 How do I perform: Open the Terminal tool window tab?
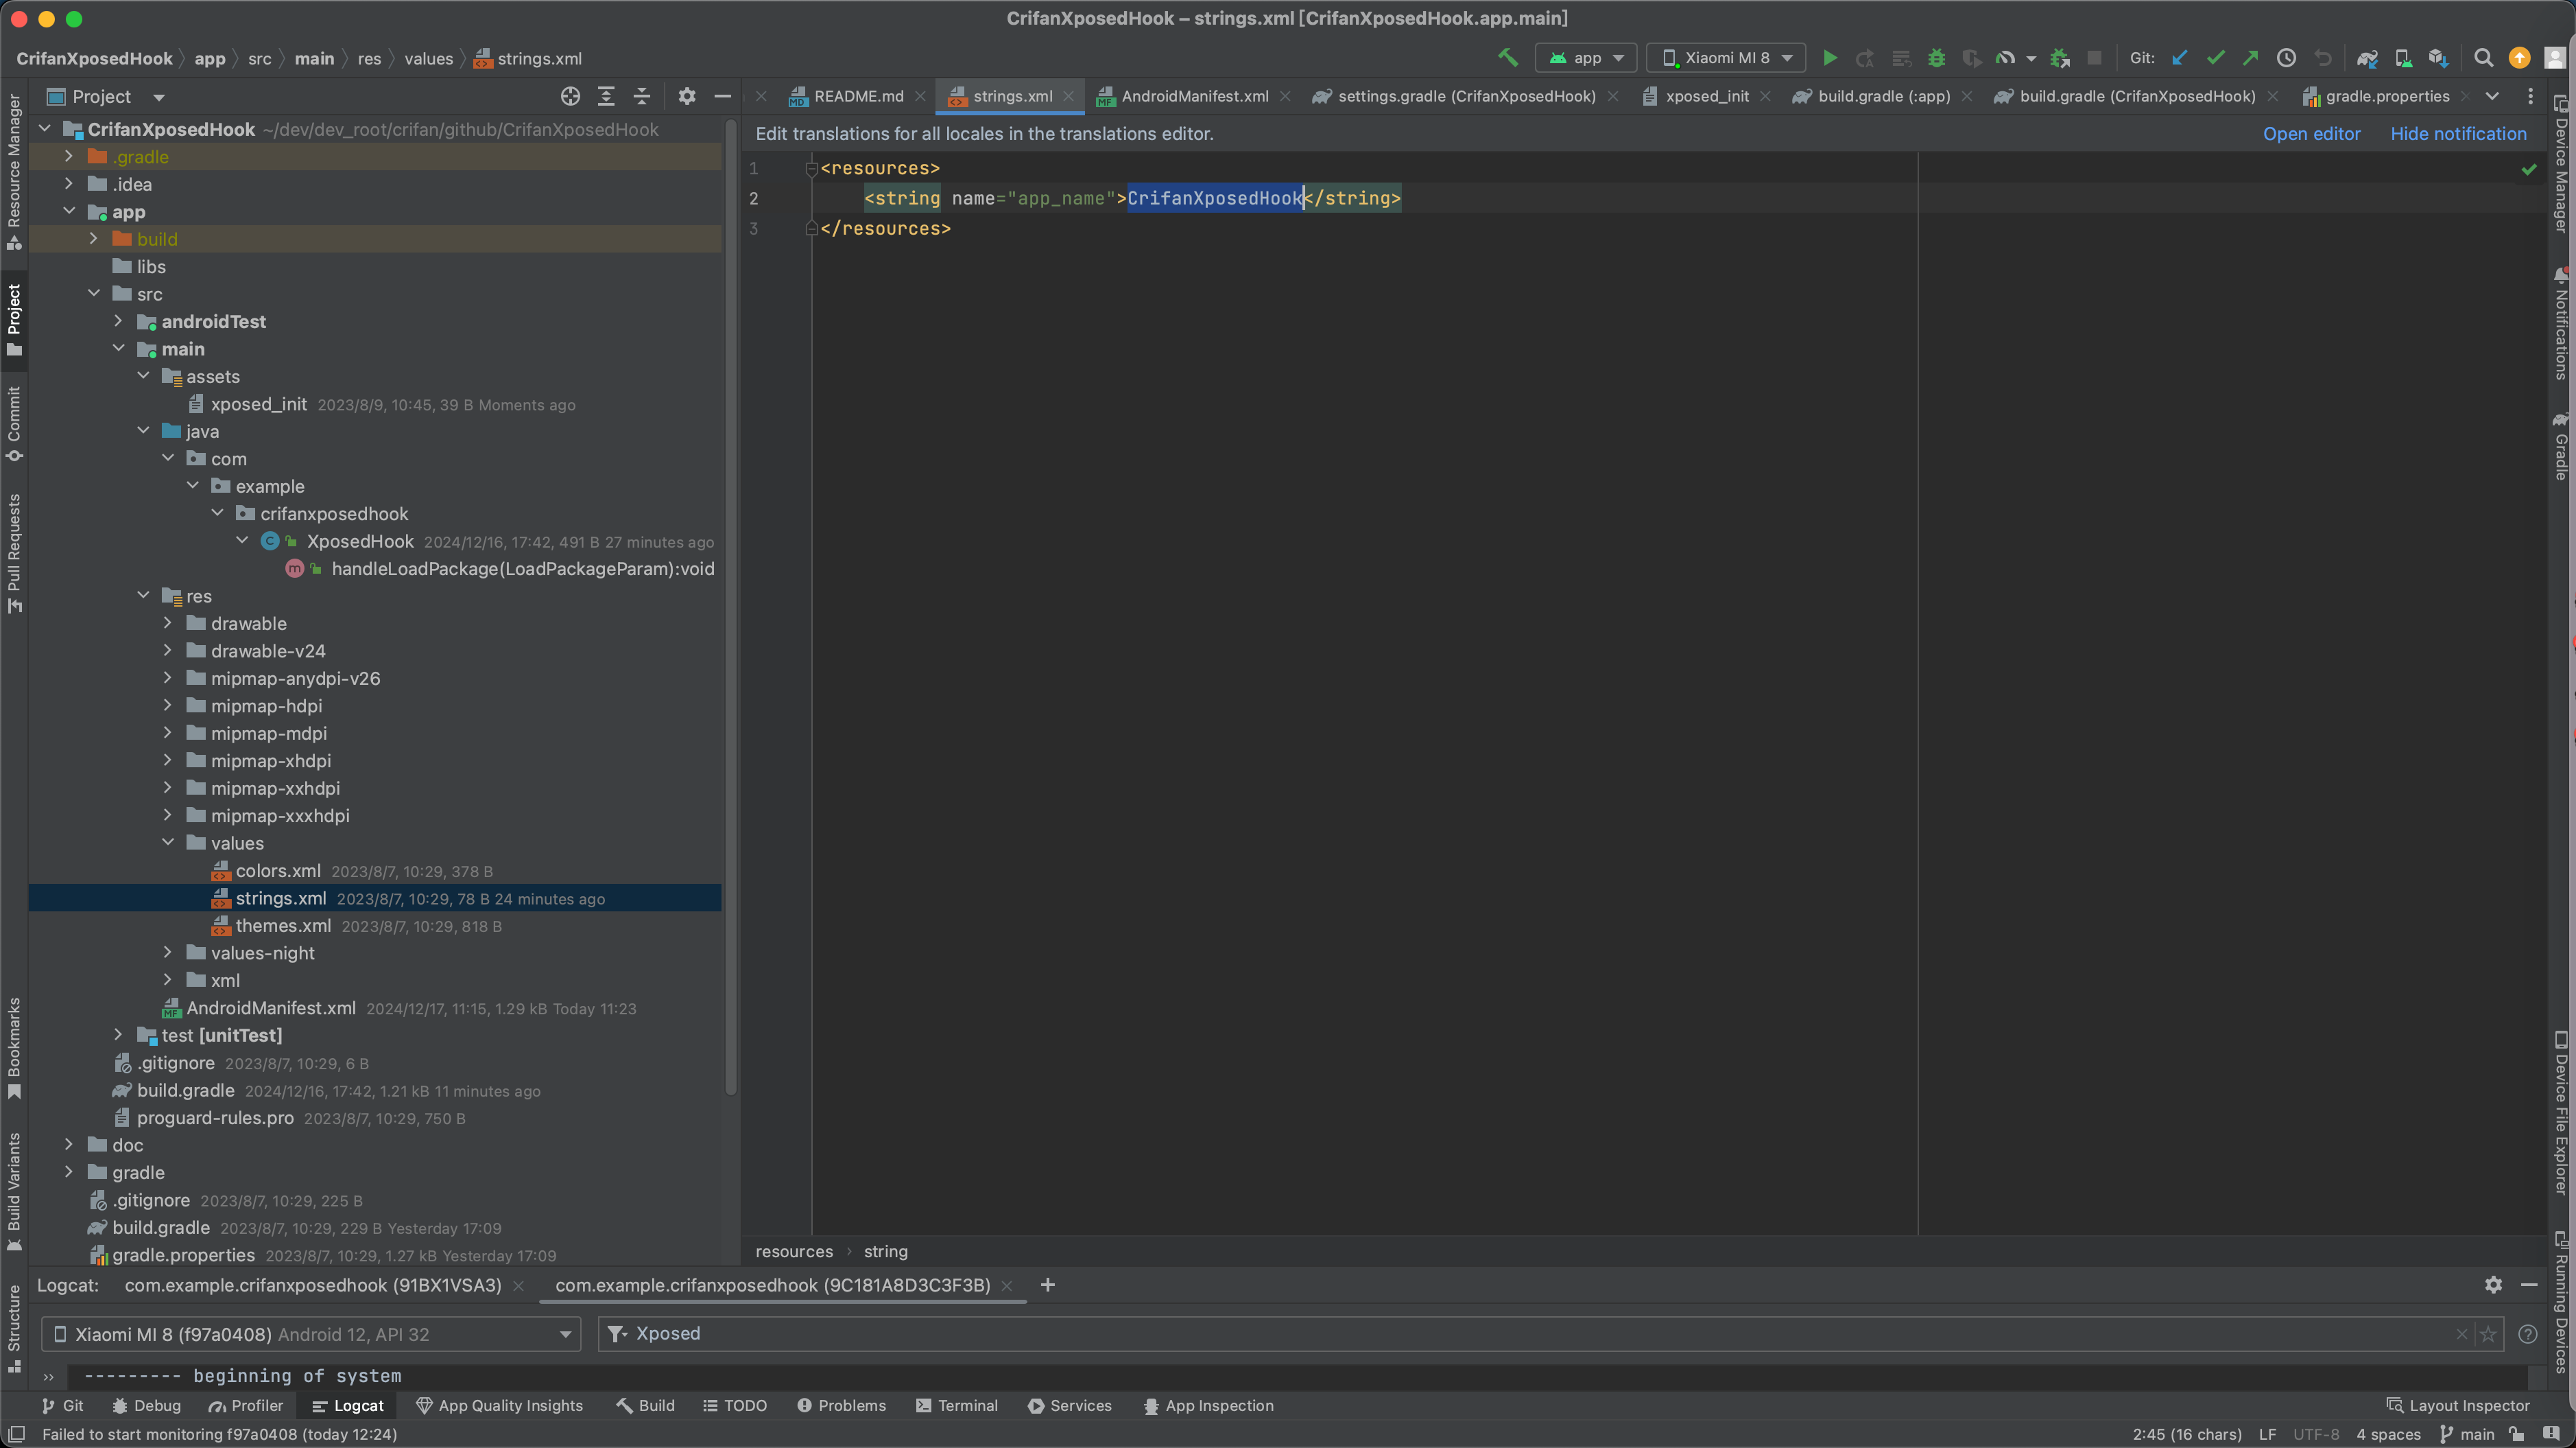point(957,1405)
